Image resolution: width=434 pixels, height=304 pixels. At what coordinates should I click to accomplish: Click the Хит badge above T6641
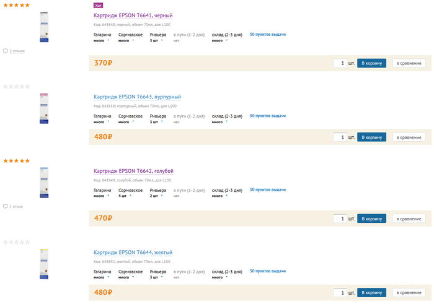(98, 5)
